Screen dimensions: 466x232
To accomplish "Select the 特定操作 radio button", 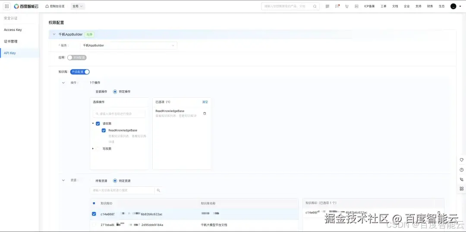I will pos(115,92).
